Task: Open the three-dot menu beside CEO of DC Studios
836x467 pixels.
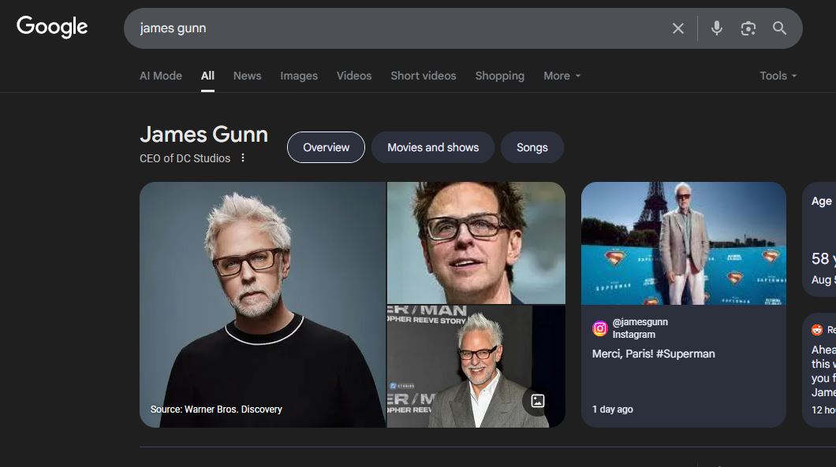Action: pos(243,158)
